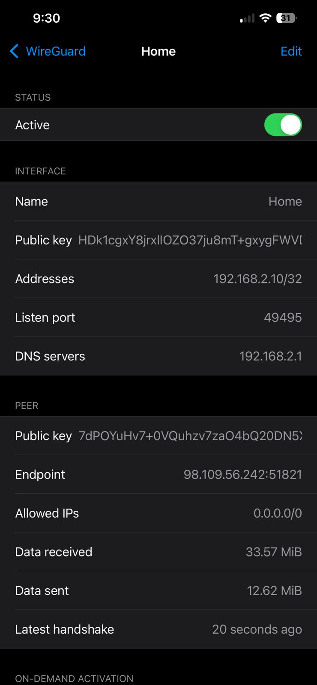Tap the back chevron arrow next to WireGuard

pyautogui.click(x=14, y=51)
